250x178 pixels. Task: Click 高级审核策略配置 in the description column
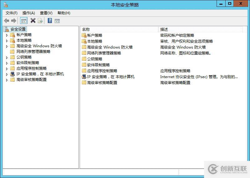[x=175, y=83]
